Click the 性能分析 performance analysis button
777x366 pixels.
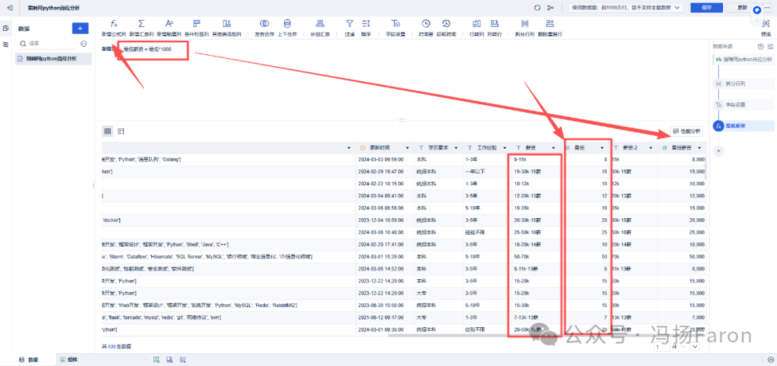coord(686,131)
